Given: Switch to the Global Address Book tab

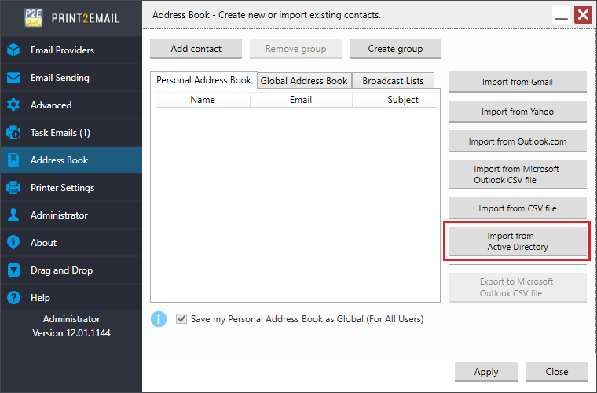Looking at the screenshot, I should (x=304, y=81).
